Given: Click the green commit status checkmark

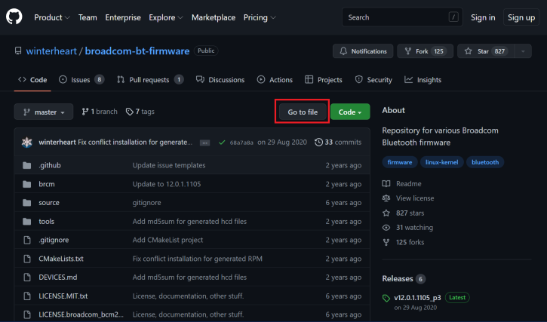Looking at the screenshot, I should pos(221,142).
